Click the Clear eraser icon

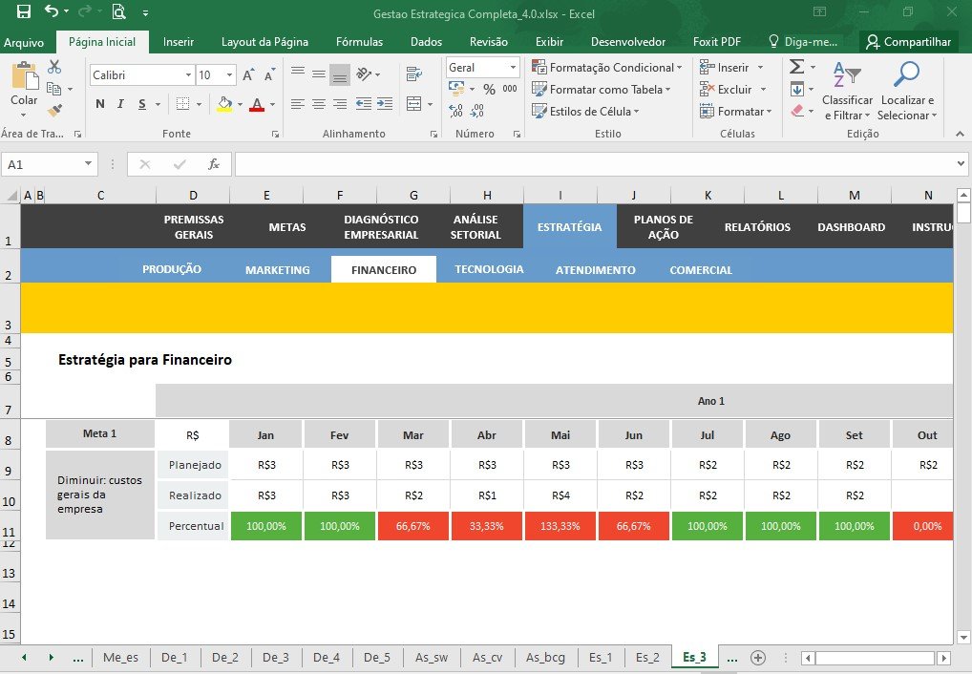pos(797,111)
